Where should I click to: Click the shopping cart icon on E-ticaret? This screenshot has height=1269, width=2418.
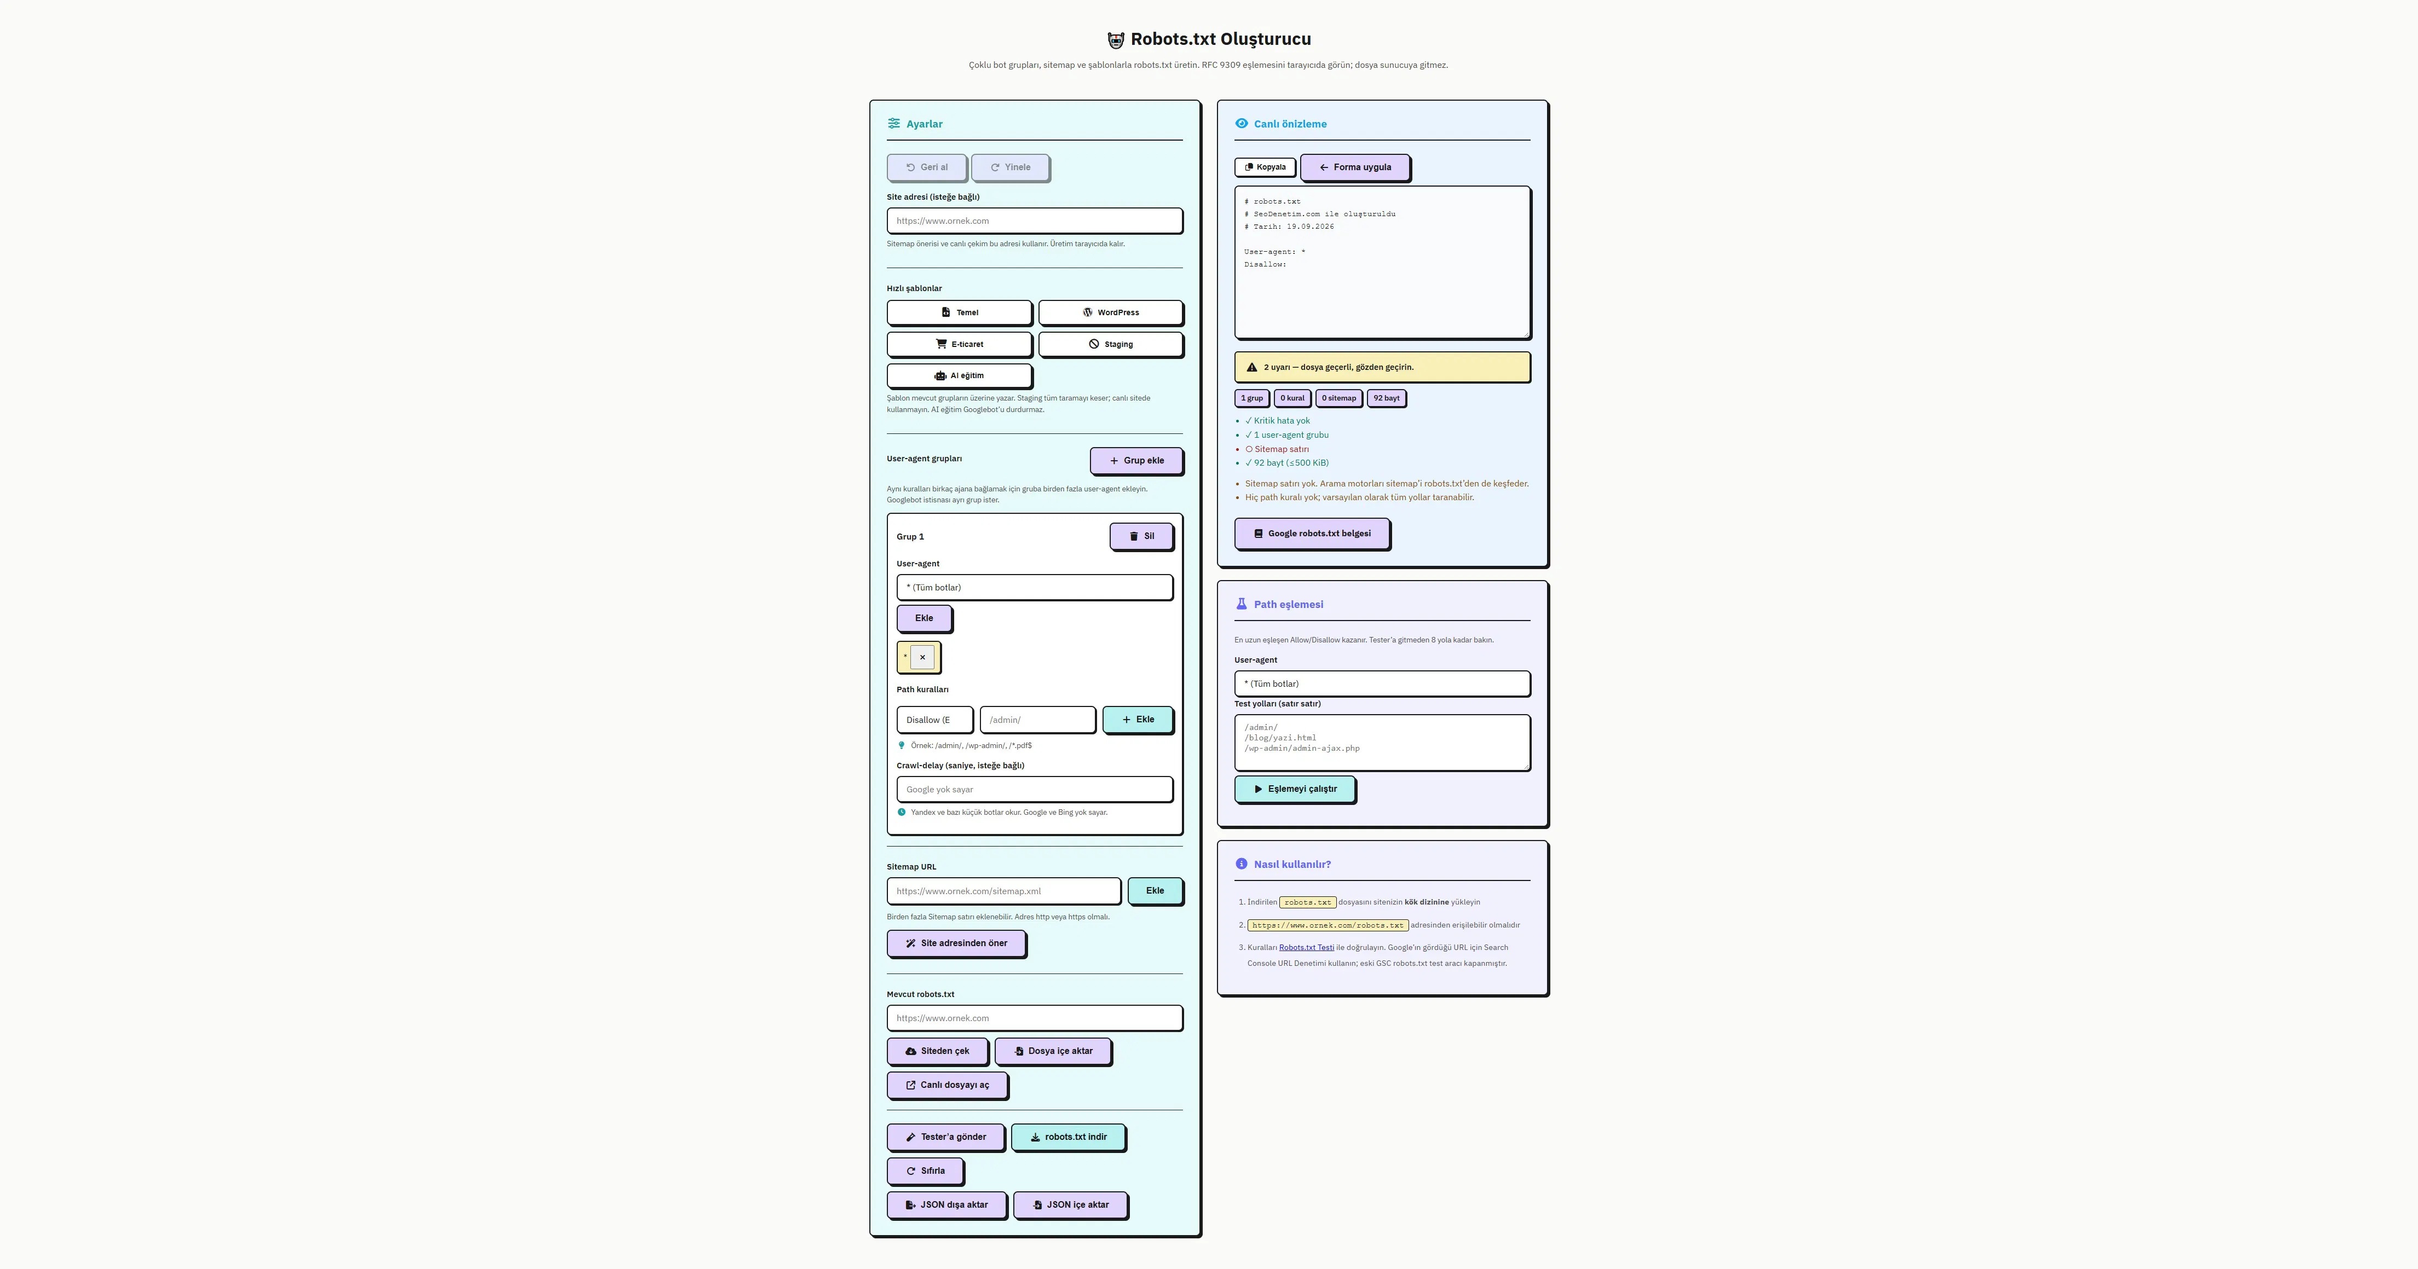tap(942, 344)
